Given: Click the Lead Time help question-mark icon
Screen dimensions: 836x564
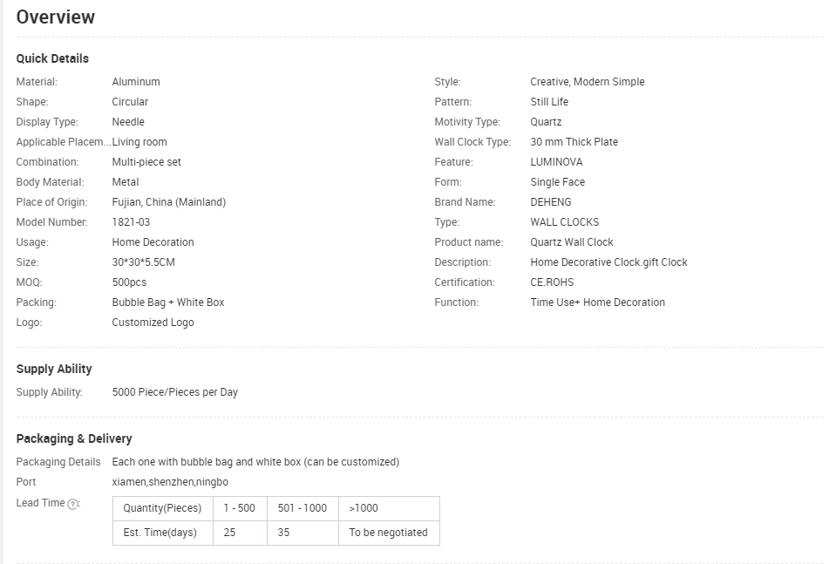Looking at the screenshot, I should pos(73,504).
